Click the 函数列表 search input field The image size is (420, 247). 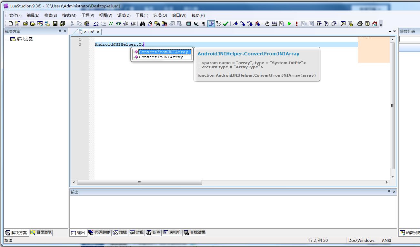click(409, 39)
